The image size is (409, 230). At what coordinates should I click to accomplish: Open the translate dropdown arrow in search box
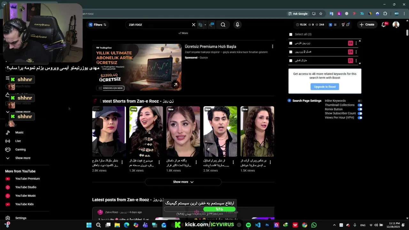point(205,25)
